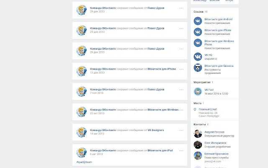The image size is (268, 168).
Task: Open the Мероприятия section header
Action: (x=202, y=82)
